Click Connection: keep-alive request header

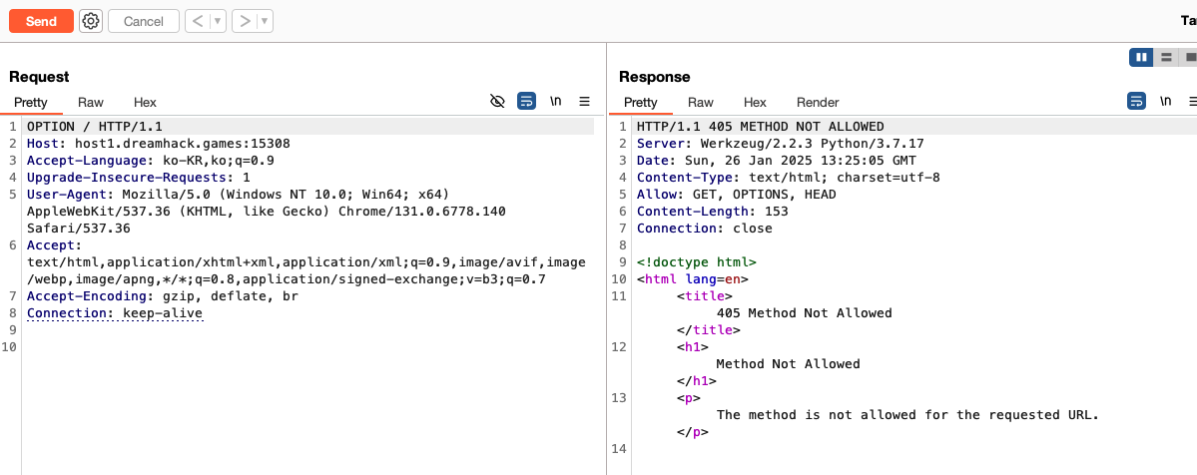coord(115,313)
